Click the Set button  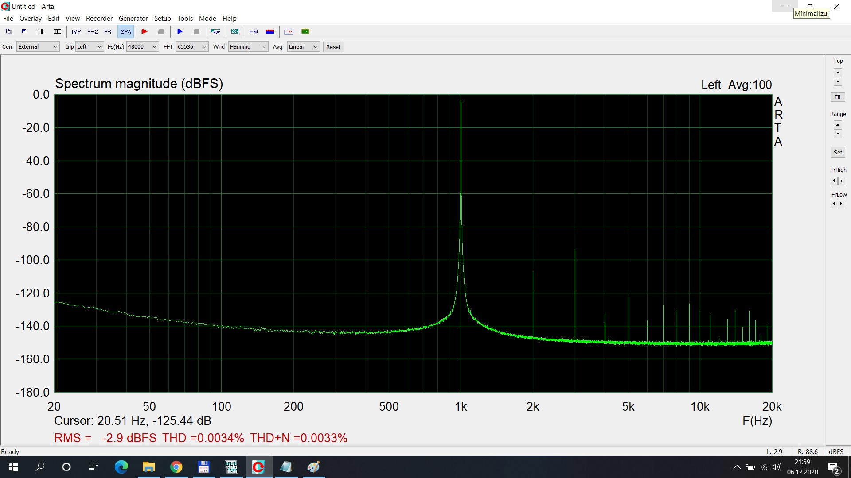(x=838, y=153)
